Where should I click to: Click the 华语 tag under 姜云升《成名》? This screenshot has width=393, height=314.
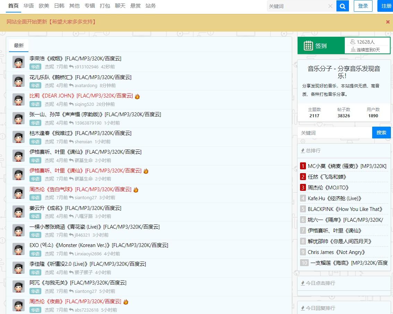tap(35, 216)
